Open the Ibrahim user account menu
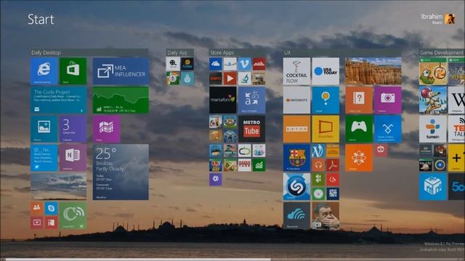Viewport: 465px width, 261px height. (438, 18)
